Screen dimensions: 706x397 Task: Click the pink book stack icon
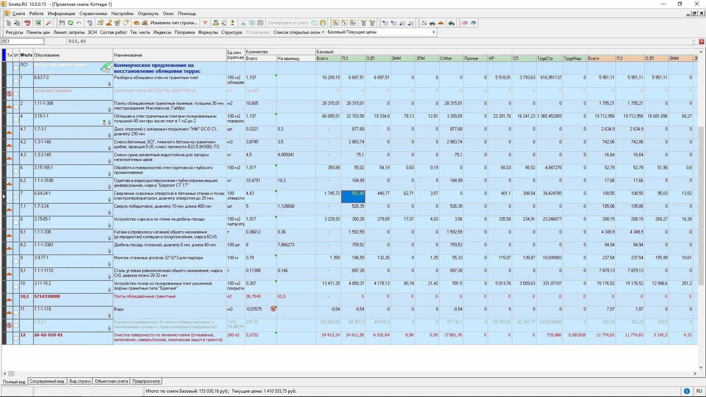(465, 23)
